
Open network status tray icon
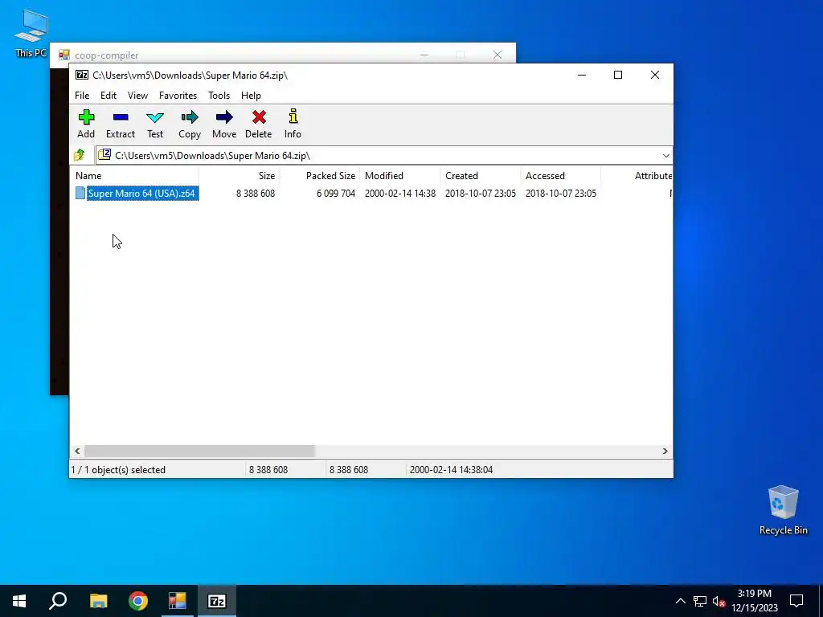700,601
